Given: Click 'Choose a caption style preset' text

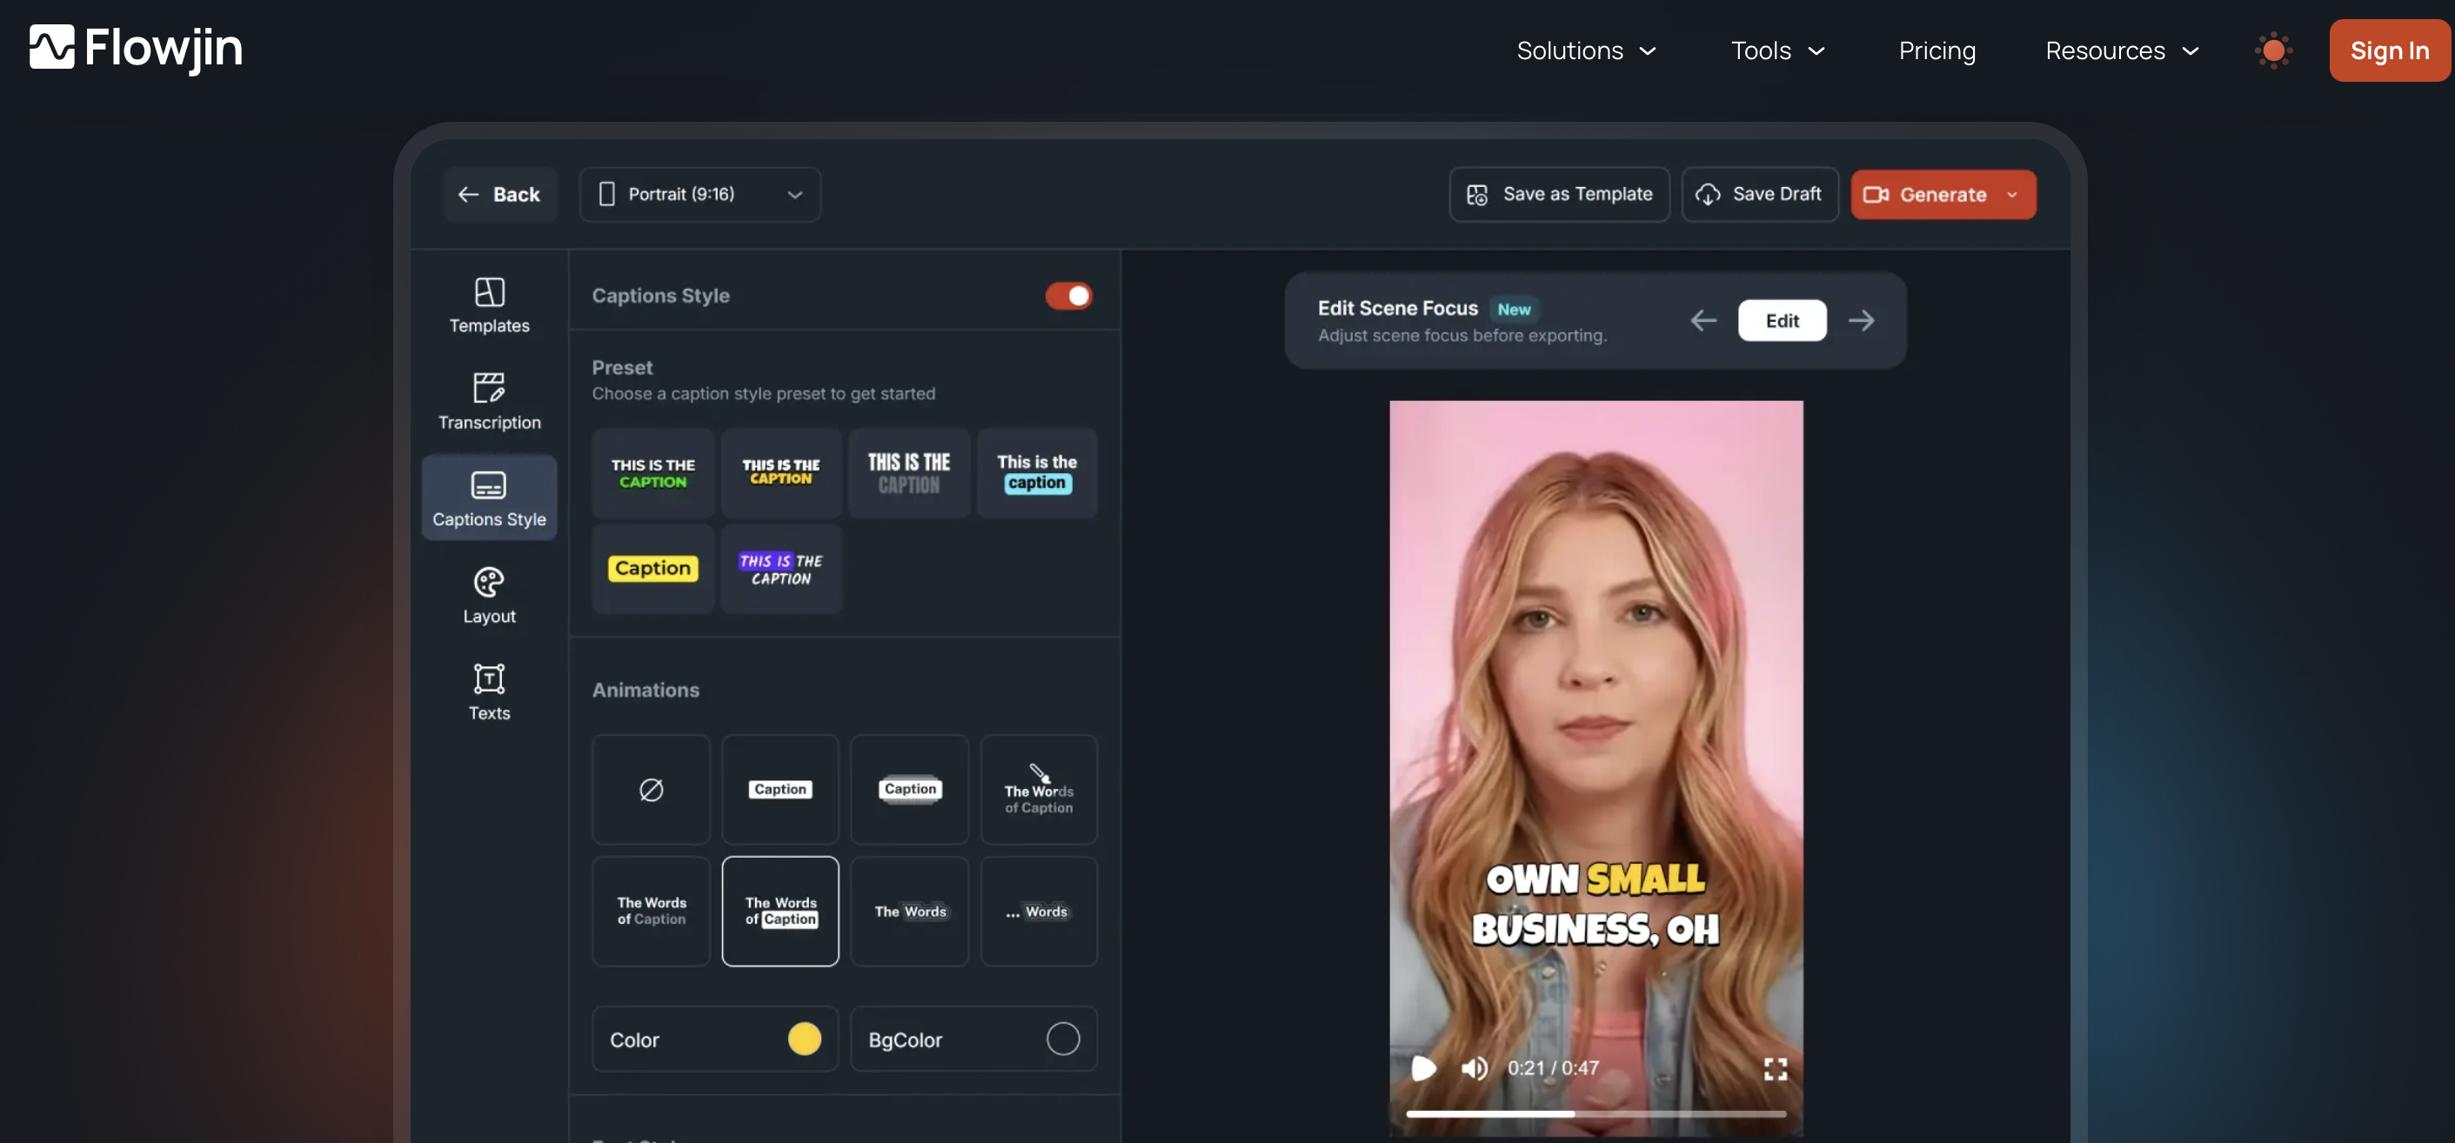Looking at the screenshot, I should point(763,394).
